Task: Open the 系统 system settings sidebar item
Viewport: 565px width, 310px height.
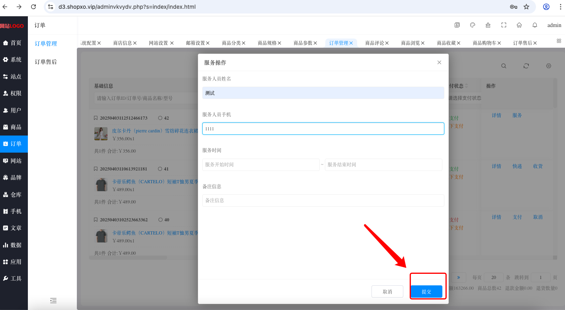Action: tap(14, 60)
